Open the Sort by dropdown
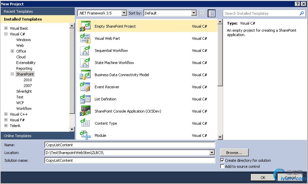This screenshot has width=308, height=184. (x=194, y=13)
